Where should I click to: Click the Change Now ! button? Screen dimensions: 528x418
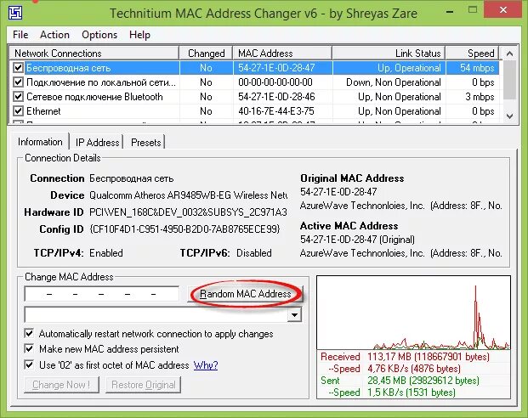click(x=61, y=385)
